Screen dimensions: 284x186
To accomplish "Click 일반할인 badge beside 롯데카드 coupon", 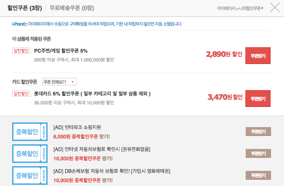I will point(21,94).
